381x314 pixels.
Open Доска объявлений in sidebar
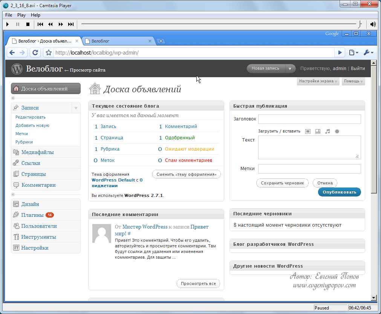(46, 88)
